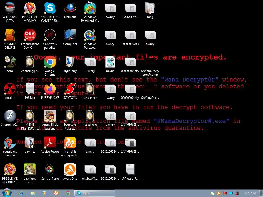Click the Show desktop button
The image size is (263, 197).
pyautogui.click(x=261, y=193)
